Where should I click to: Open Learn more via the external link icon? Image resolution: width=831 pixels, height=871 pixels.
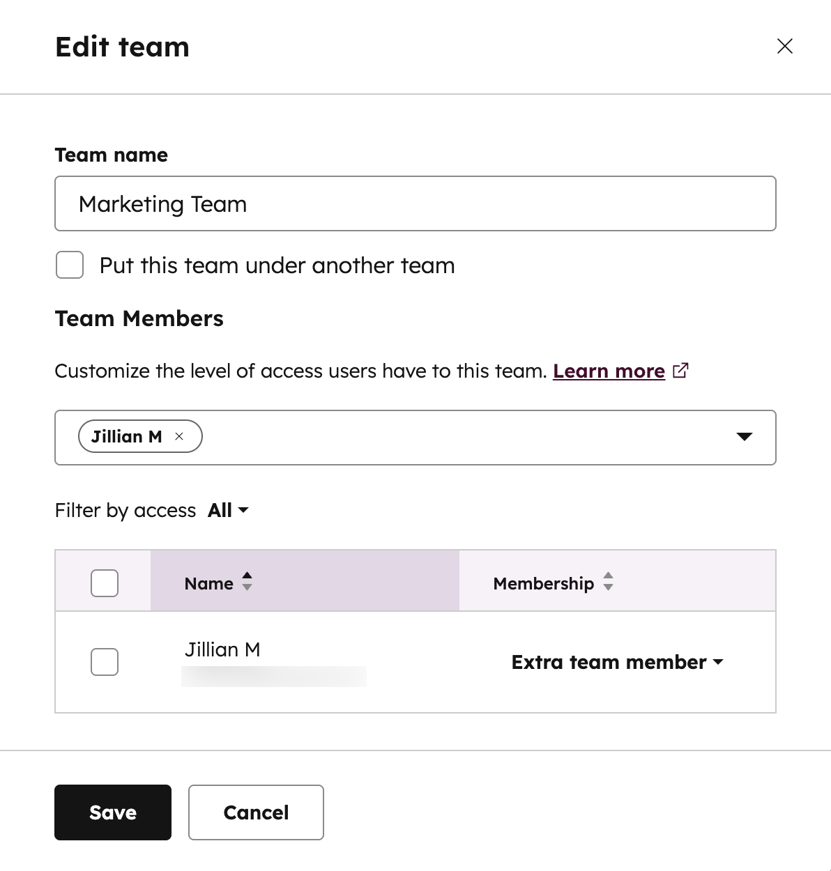tap(680, 370)
